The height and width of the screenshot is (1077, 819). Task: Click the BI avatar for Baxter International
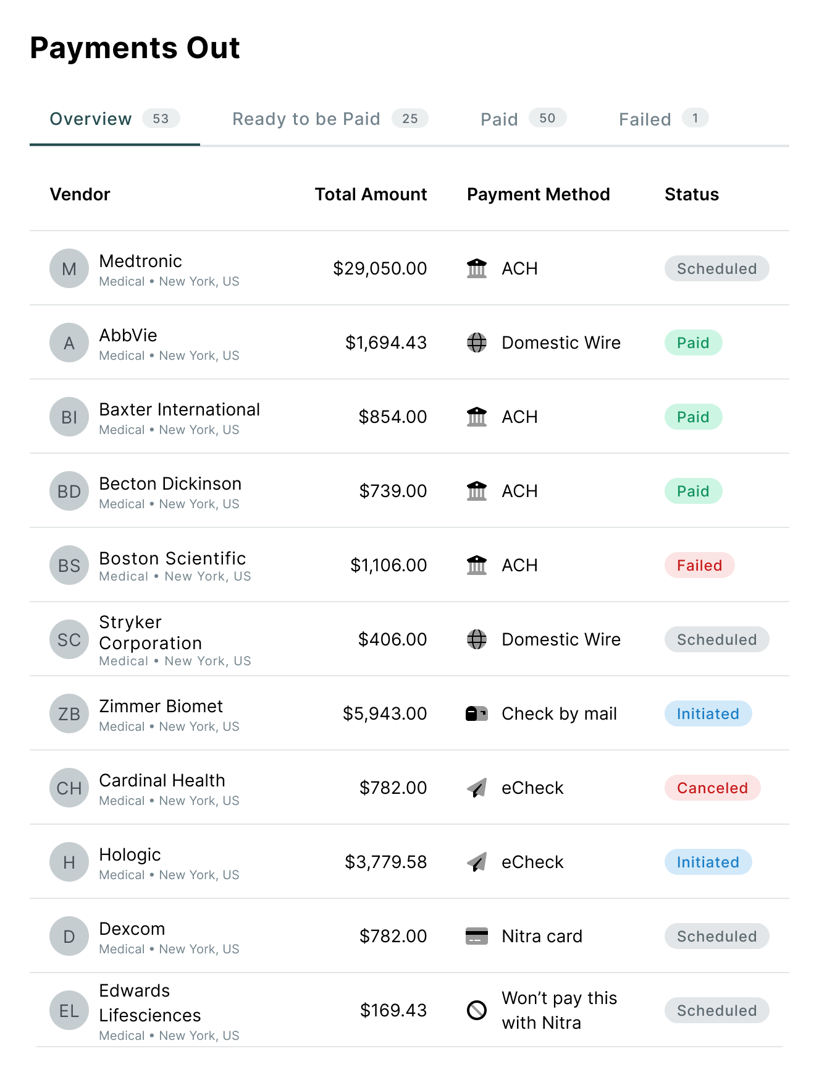coord(69,417)
